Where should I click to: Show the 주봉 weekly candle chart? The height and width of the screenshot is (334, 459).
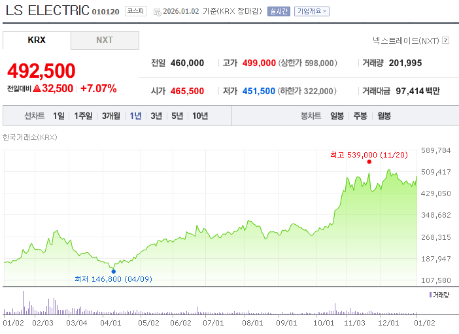point(360,116)
